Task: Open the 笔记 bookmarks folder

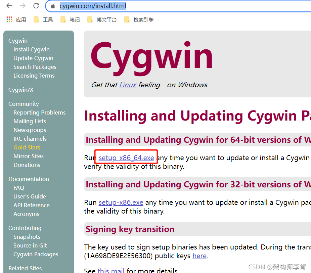Action: [74, 19]
